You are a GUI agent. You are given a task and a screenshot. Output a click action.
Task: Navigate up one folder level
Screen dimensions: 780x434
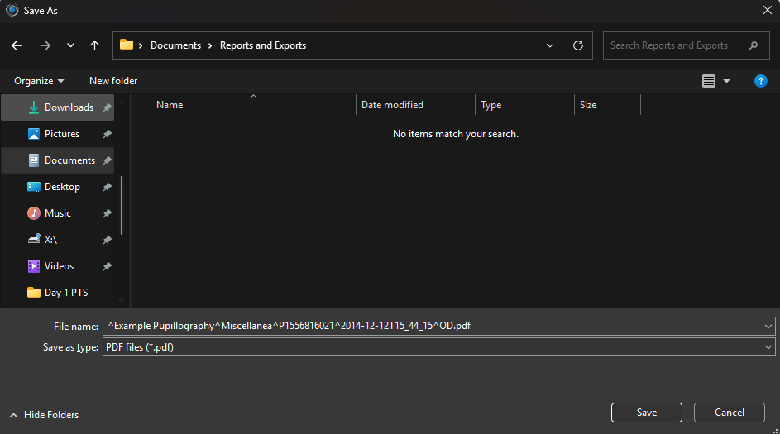coord(94,45)
